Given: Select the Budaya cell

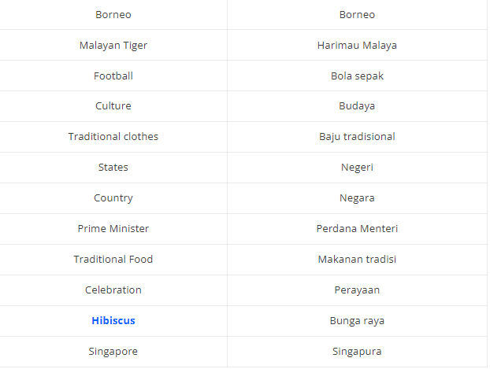Looking at the screenshot, I should pyautogui.click(x=357, y=106).
